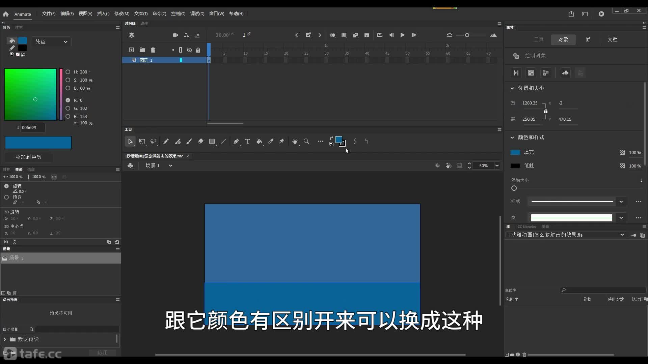Switch to the 文档 properties tab
The width and height of the screenshot is (648, 364).
pos(613,39)
